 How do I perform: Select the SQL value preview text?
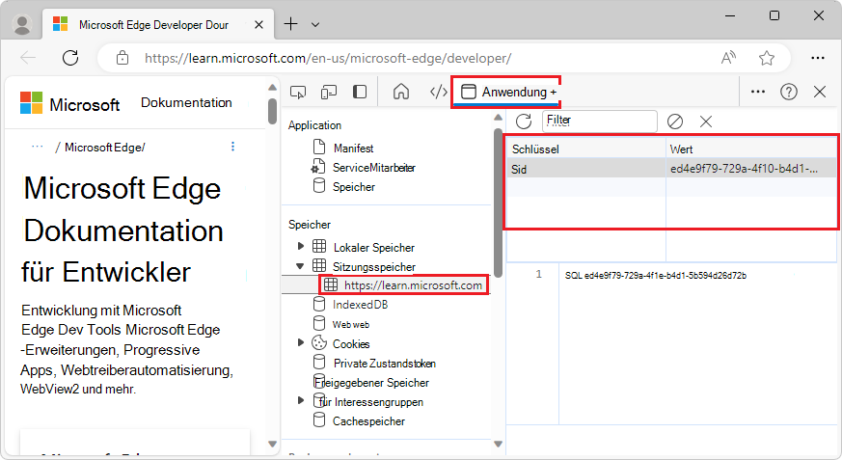point(655,276)
